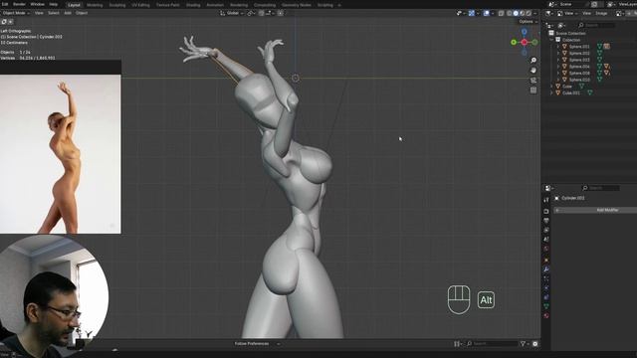Switch to rendered viewport shading
The height and width of the screenshot is (358, 637).
[x=529, y=13]
